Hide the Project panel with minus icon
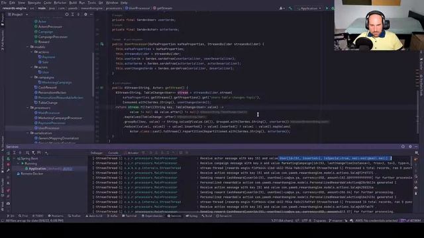The width and height of the screenshot is (424, 238). coord(91,15)
